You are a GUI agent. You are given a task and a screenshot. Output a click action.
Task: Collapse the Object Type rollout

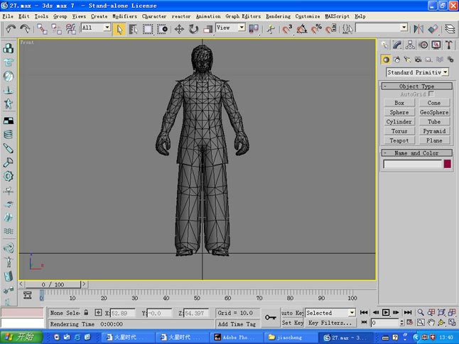(417, 86)
